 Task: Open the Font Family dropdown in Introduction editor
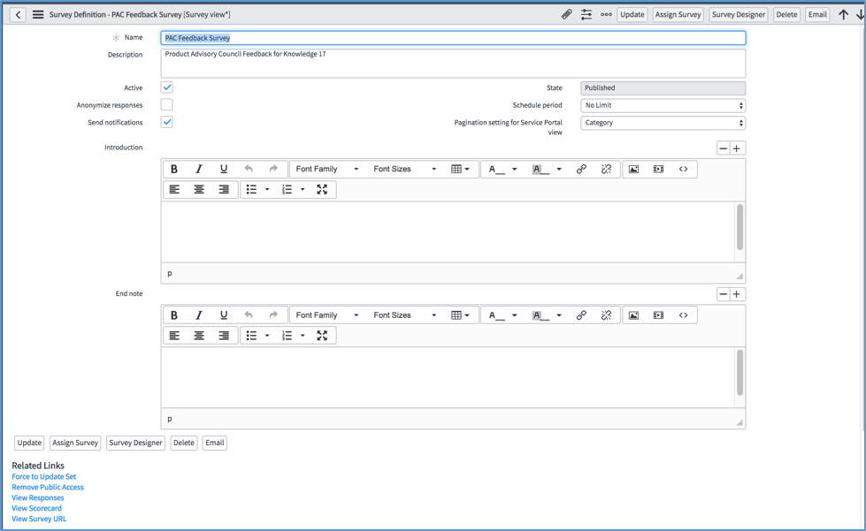point(327,169)
